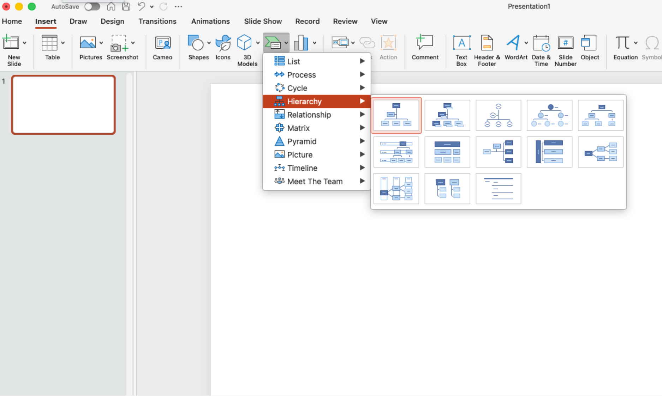Image resolution: width=662 pixels, height=396 pixels.
Task: Insert Date & Time
Action: click(x=541, y=50)
